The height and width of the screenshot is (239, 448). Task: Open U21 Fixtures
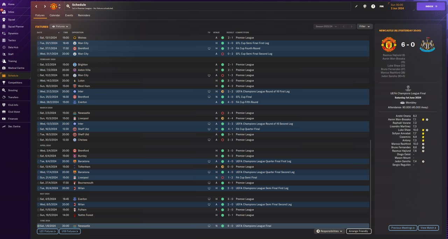[47, 231]
